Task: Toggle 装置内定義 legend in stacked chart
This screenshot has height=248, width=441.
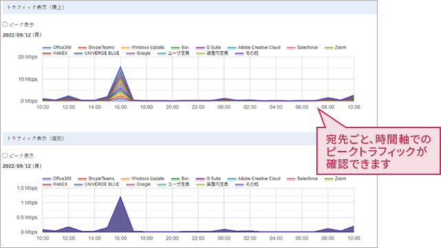Action: point(212,53)
